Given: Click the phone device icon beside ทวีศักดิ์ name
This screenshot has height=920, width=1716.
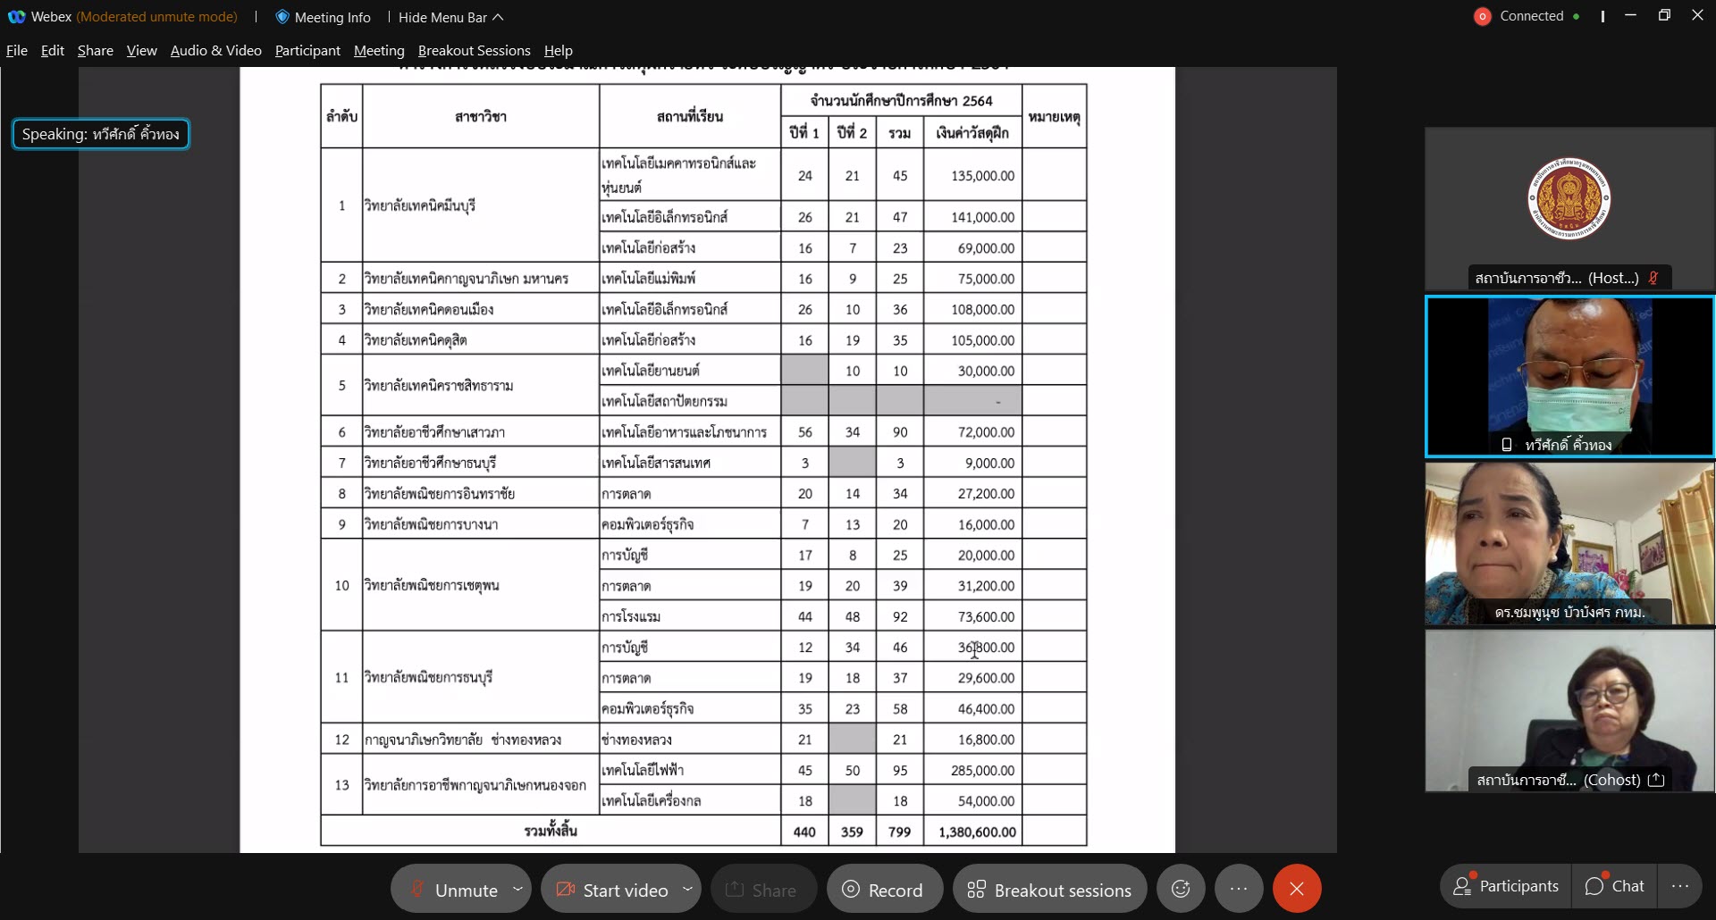Looking at the screenshot, I should [1506, 445].
